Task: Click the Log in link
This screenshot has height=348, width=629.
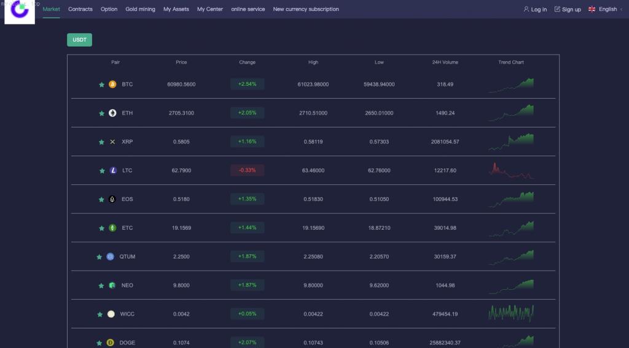Action: point(539,10)
